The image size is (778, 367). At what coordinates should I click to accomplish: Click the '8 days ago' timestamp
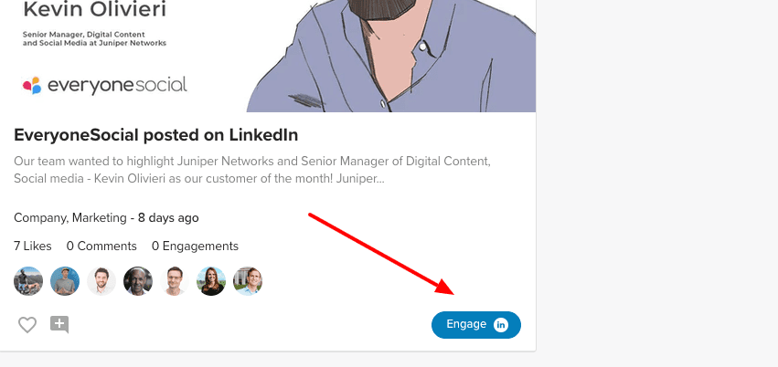click(x=168, y=218)
